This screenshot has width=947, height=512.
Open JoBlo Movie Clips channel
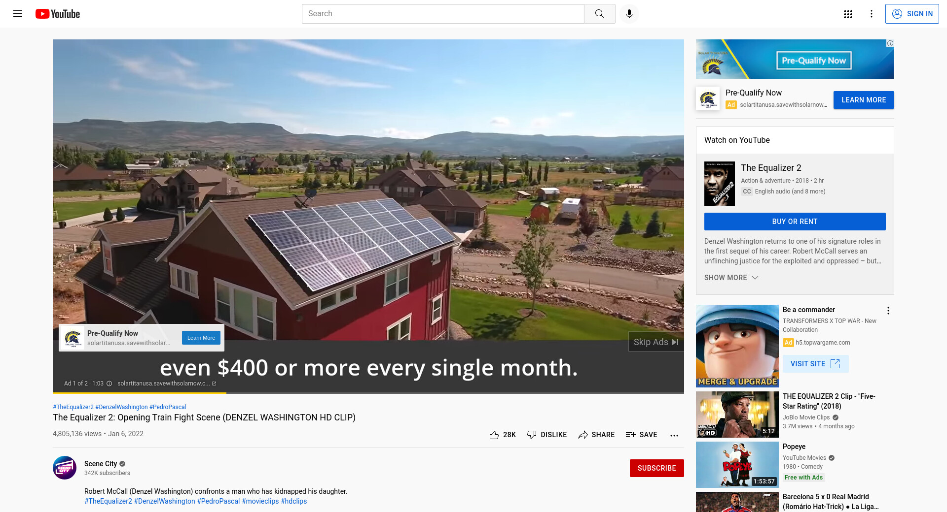(x=806, y=417)
